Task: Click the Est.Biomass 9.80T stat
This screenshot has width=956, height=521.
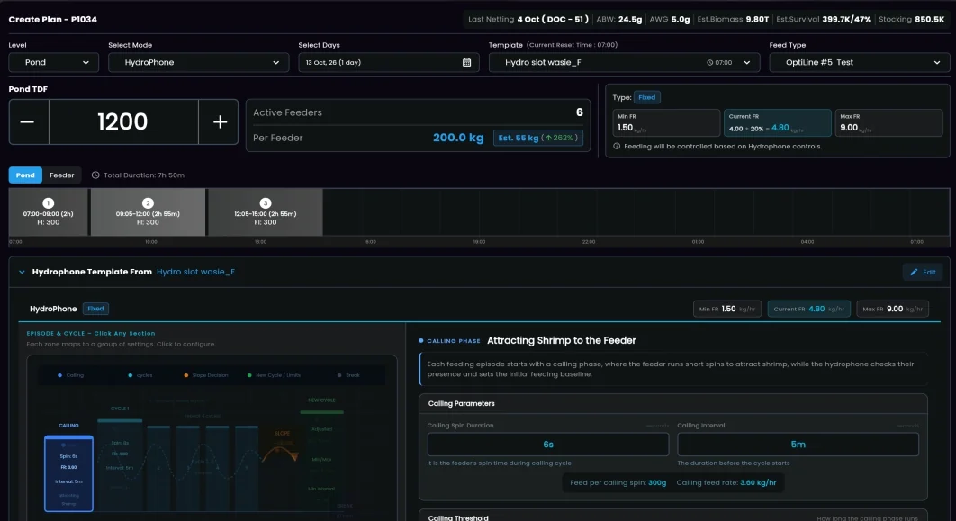Action: [733, 20]
